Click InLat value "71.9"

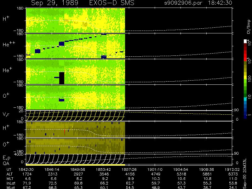point(27,183)
